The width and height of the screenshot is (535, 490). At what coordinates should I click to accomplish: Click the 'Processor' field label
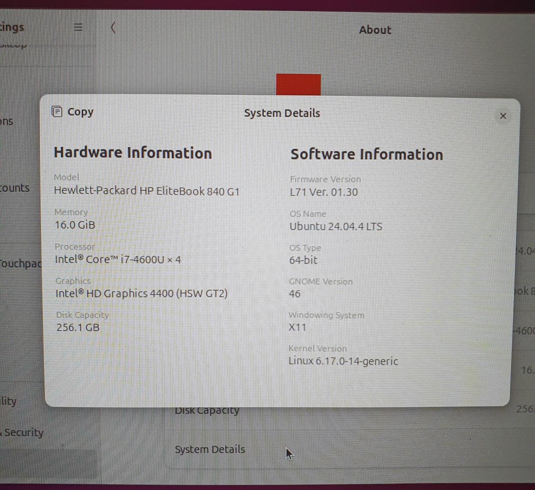pyautogui.click(x=75, y=247)
